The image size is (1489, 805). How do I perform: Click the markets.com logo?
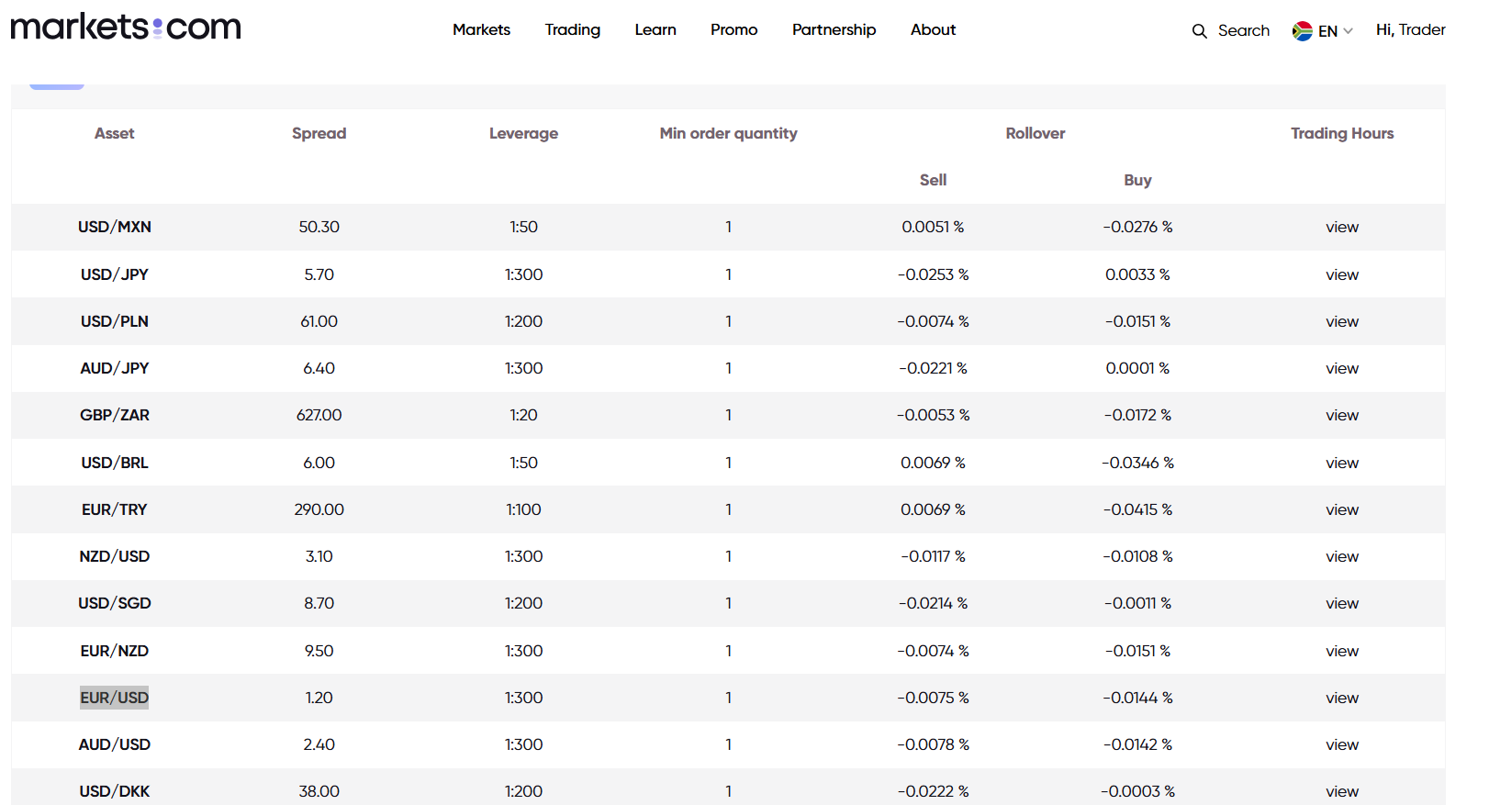[x=126, y=28]
